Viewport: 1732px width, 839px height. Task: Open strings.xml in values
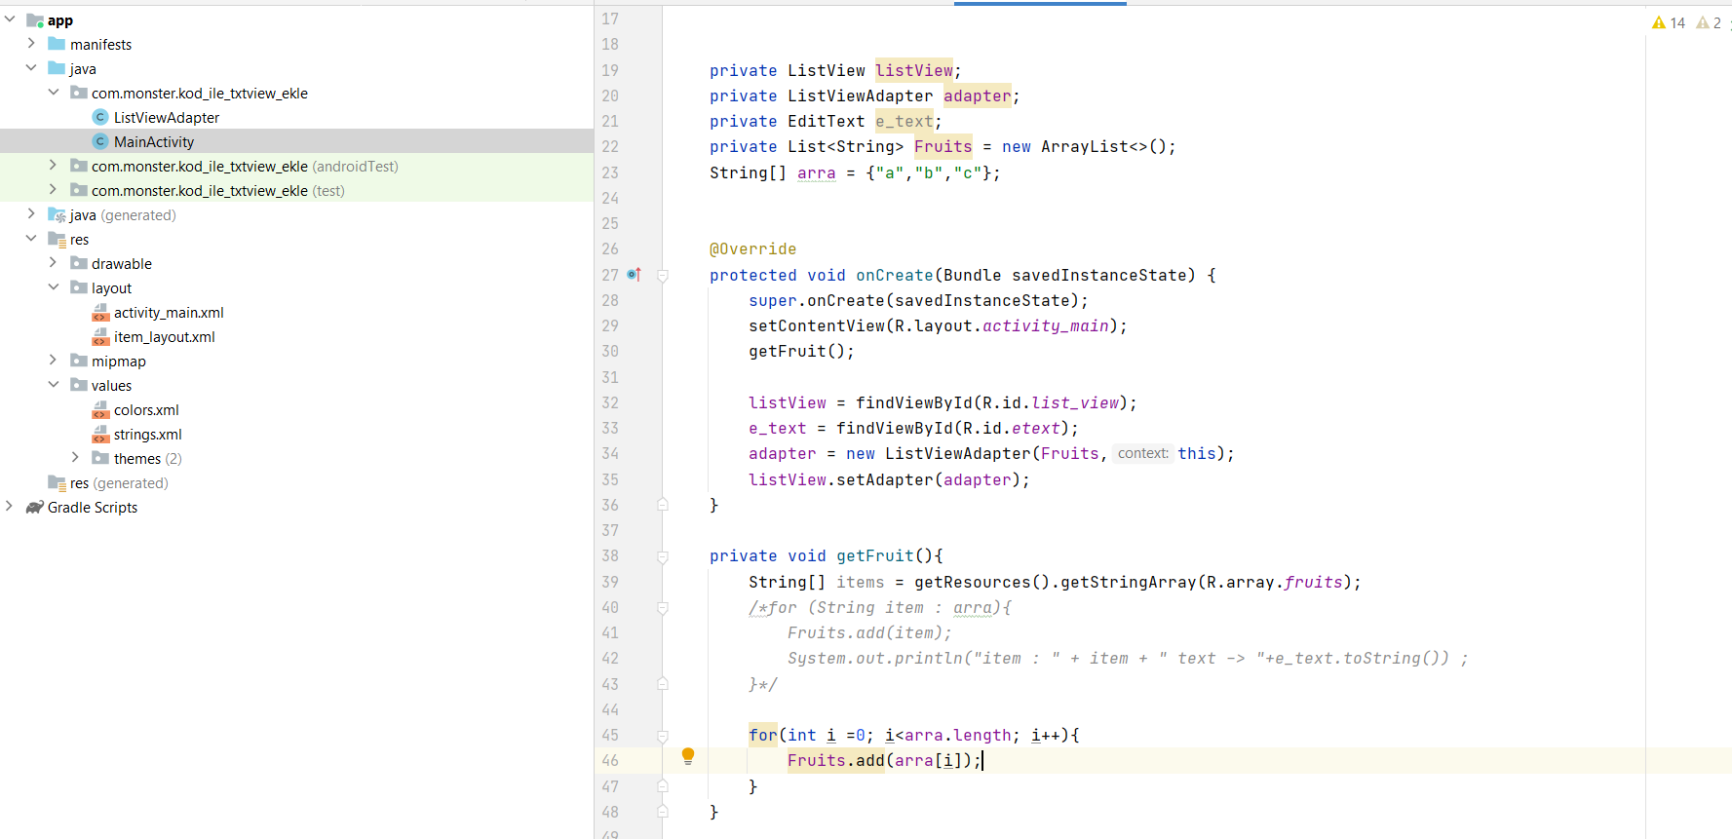[x=148, y=434]
